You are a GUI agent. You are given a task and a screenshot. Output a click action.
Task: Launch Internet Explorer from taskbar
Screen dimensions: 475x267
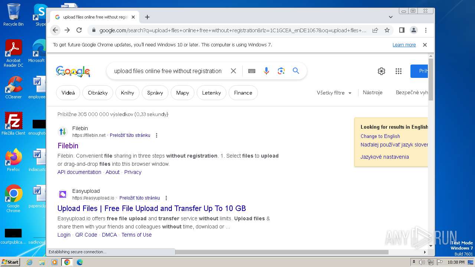coord(30,262)
